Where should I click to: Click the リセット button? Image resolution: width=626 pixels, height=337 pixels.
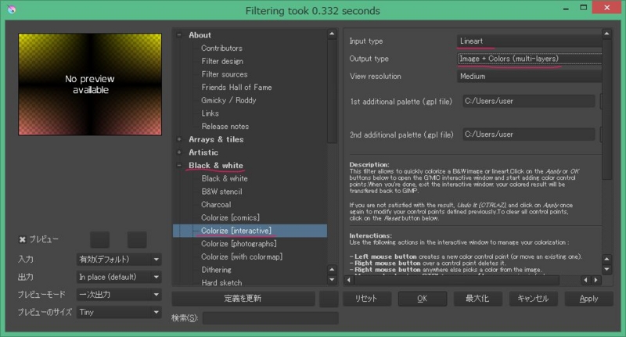click(366, 299)
